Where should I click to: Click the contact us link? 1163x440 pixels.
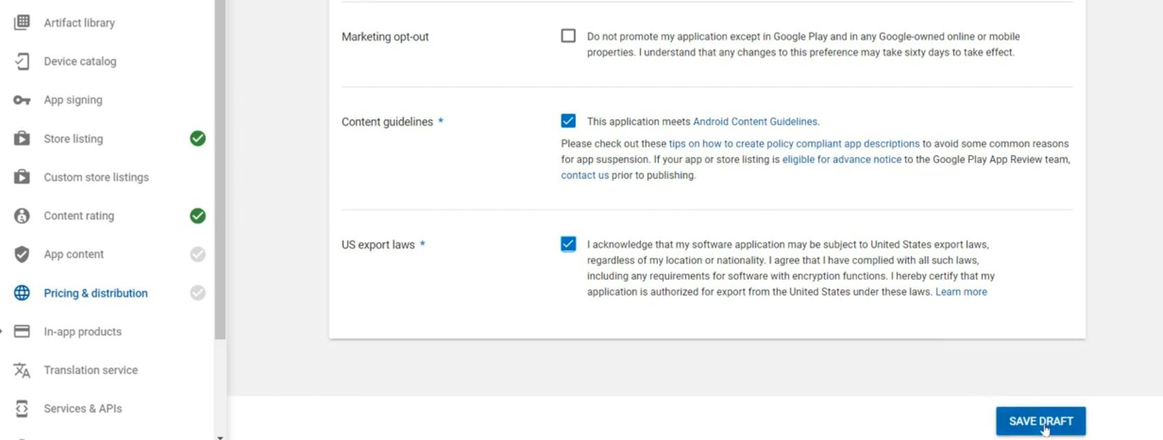[584, 175]
